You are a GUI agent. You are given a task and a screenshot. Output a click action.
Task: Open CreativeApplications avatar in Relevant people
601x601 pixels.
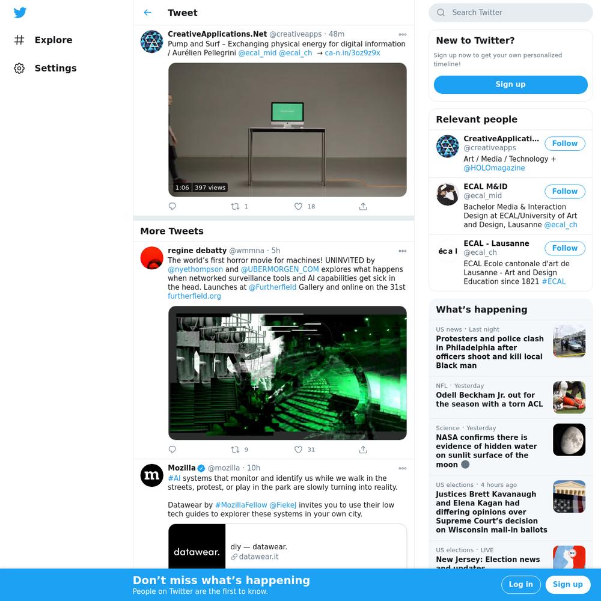447,146
